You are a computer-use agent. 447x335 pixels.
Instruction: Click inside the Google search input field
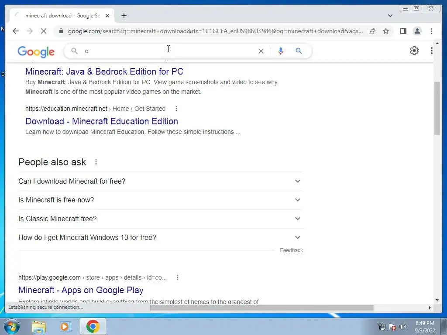169,51
